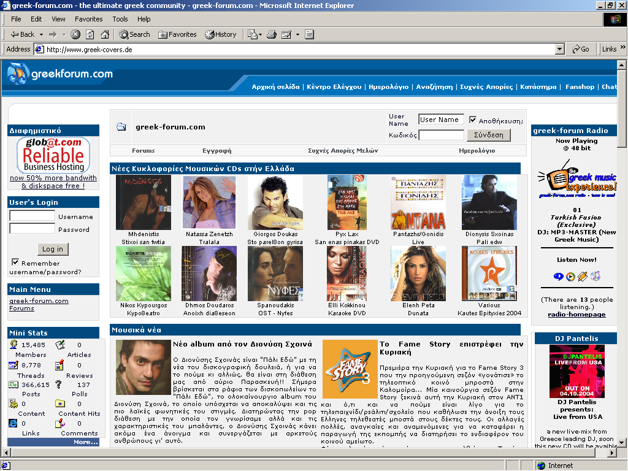Viewport: 628px width, 471px height.
Task: Click the folder icon beside greek-forum.com
Action: pos(121,127)
